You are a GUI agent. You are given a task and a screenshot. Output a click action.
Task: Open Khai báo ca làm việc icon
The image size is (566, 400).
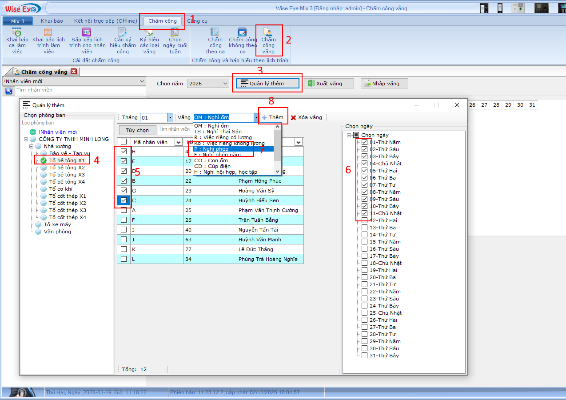(17, 32)
